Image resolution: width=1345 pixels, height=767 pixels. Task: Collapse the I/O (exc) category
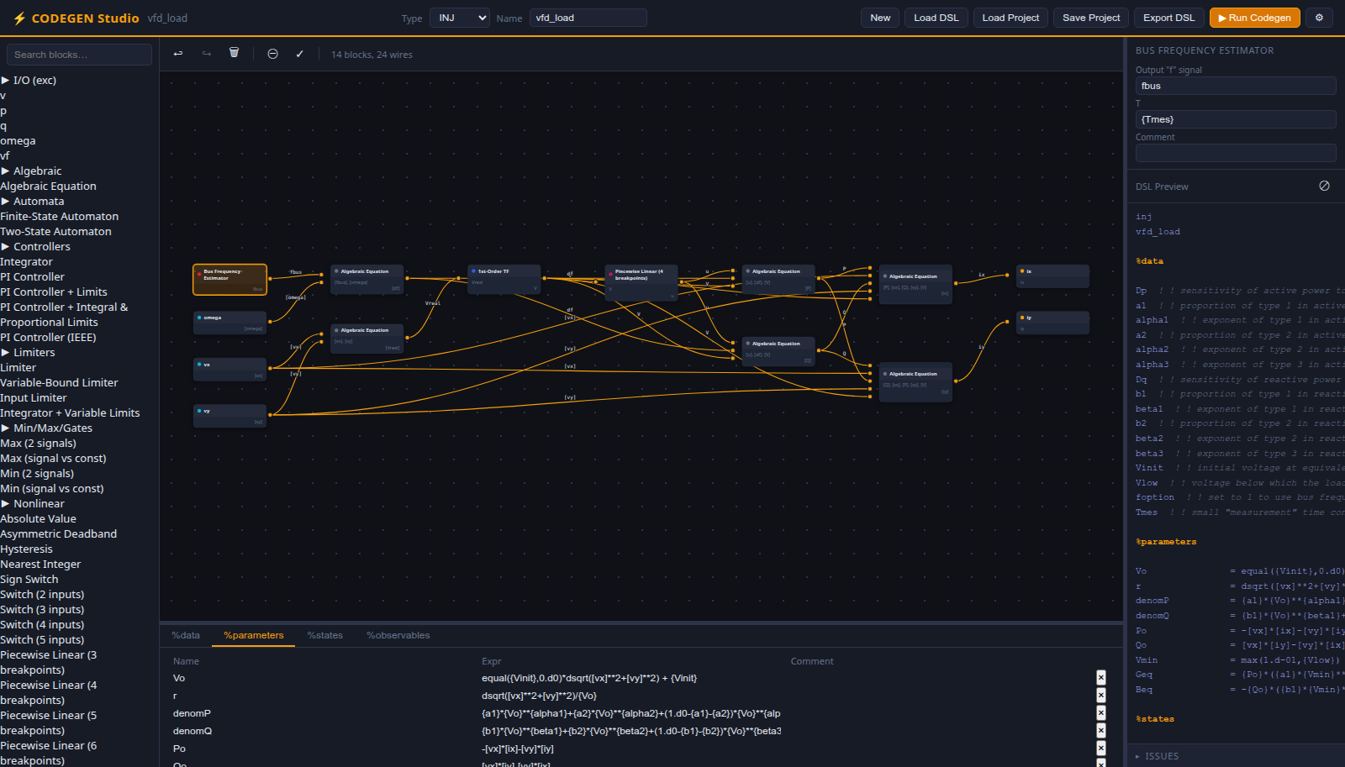coord(29,81)
